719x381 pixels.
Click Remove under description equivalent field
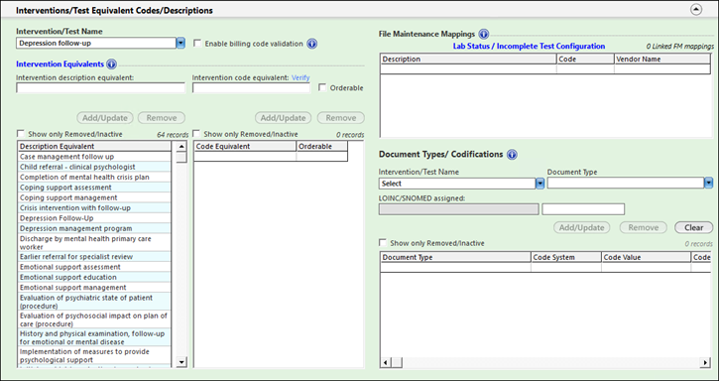pyautogui.click(x=162, y=118)
